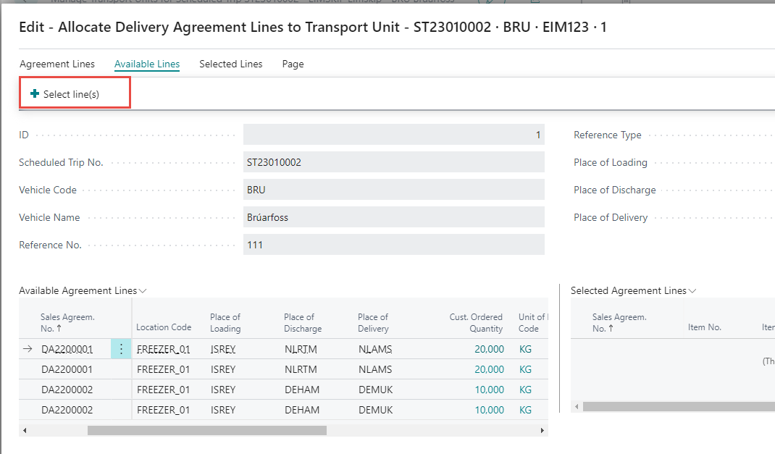Click the Available Lines tab
Screen dimensions: 775x454
click(147, 64)
